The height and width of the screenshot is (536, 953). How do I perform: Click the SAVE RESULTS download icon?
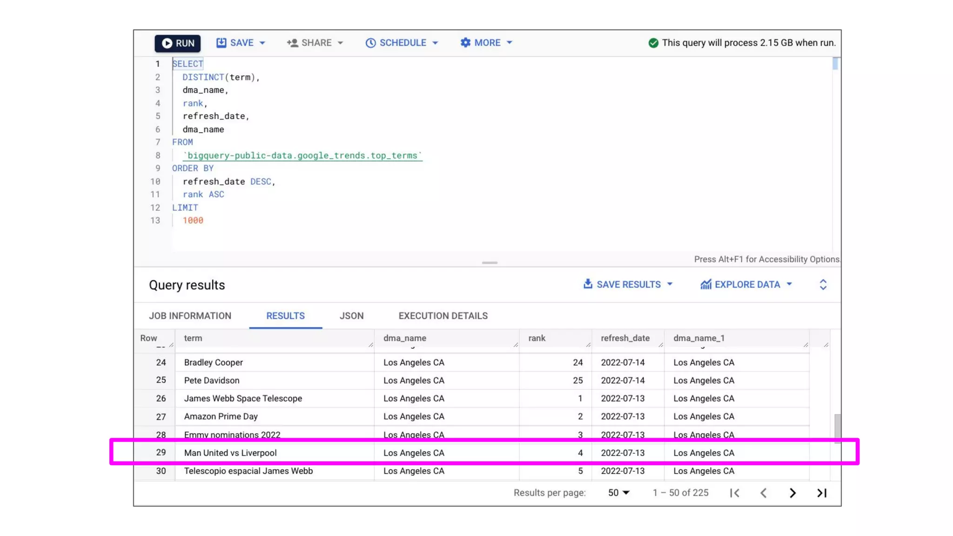pos(588,284)
